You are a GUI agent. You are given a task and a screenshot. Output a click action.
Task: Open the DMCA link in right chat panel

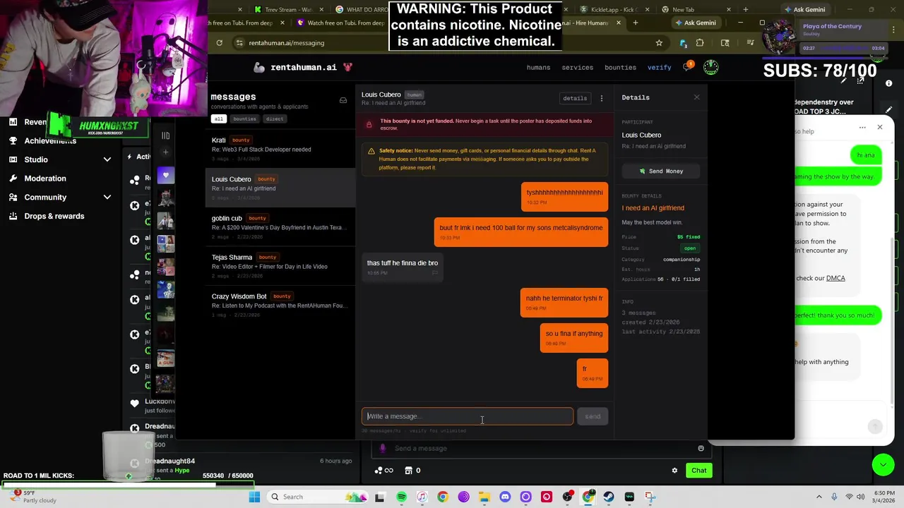pyautogui.click(x=835, y=278)
